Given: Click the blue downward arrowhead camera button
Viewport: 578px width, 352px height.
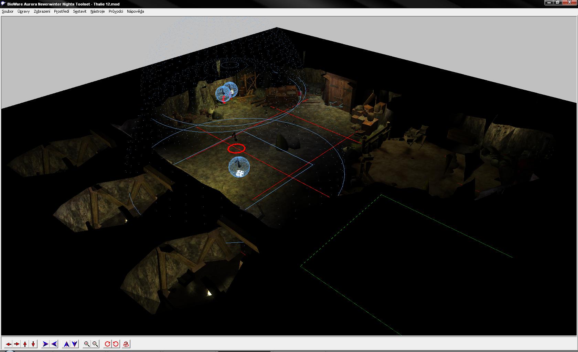Looking at the screenshot, I should [x=75, y=344].
